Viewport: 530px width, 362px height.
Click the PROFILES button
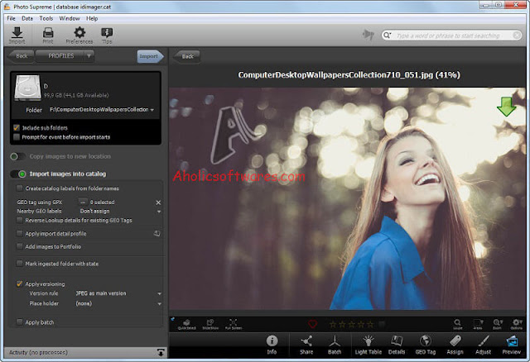[60, 56]
